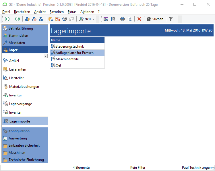Open the print preview icon
215x171 pixels.
(x=129, y=19)
